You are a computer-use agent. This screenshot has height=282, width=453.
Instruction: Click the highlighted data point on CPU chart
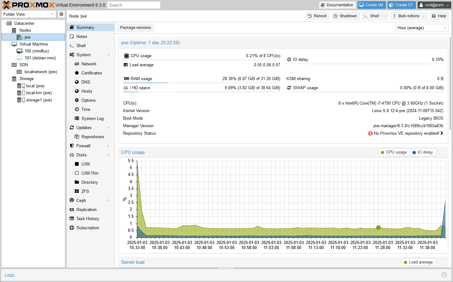(x=378, y=228)
